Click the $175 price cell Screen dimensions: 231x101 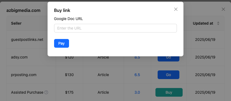[x=69, y=92]
